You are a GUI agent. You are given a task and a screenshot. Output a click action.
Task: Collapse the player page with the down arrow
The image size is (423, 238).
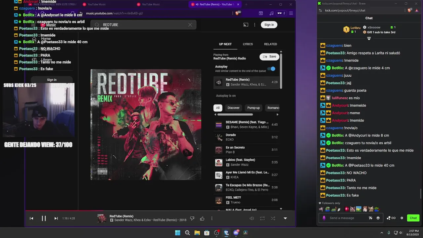pos(285,218)
